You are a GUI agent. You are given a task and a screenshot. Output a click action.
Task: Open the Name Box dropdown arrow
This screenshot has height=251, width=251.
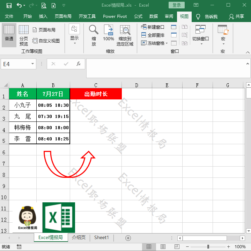(x=32, y=64)
